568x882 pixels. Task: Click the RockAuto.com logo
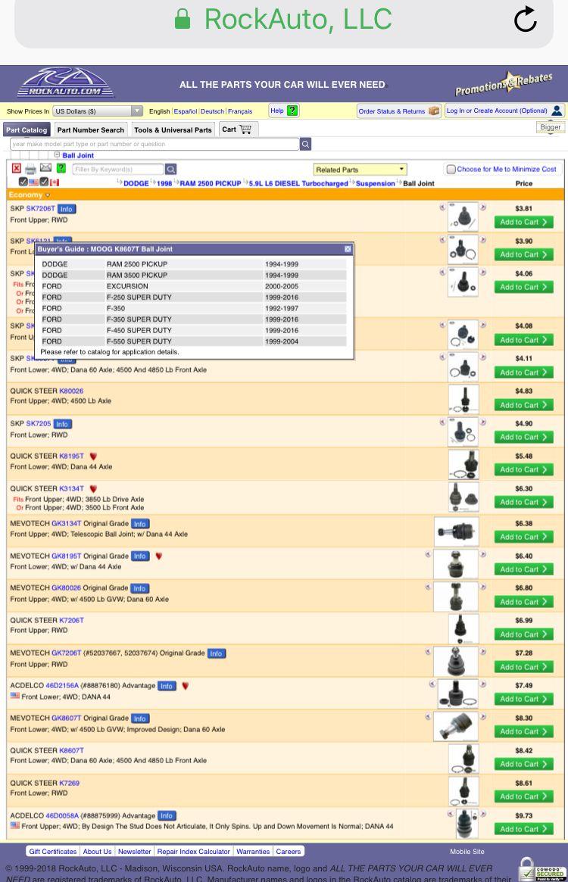click(x=65, y=83)
